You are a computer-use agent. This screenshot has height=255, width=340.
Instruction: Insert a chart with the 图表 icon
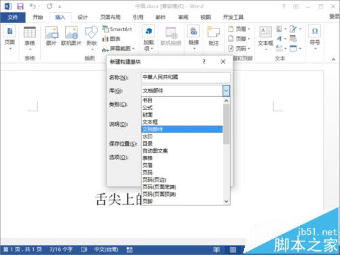111,39
